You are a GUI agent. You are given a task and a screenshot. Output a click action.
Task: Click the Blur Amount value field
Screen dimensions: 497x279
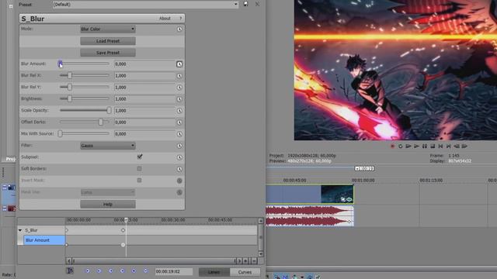[x=144, y=64]
